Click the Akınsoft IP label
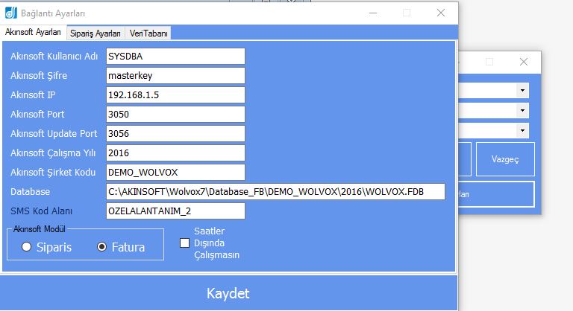Screen dimensions: 573x311 pos(33,95)
